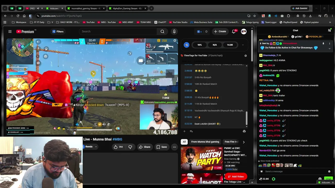Click the YouTube search magnifier button
Viewport: 335px width, 188px height.
coord(163,32)
